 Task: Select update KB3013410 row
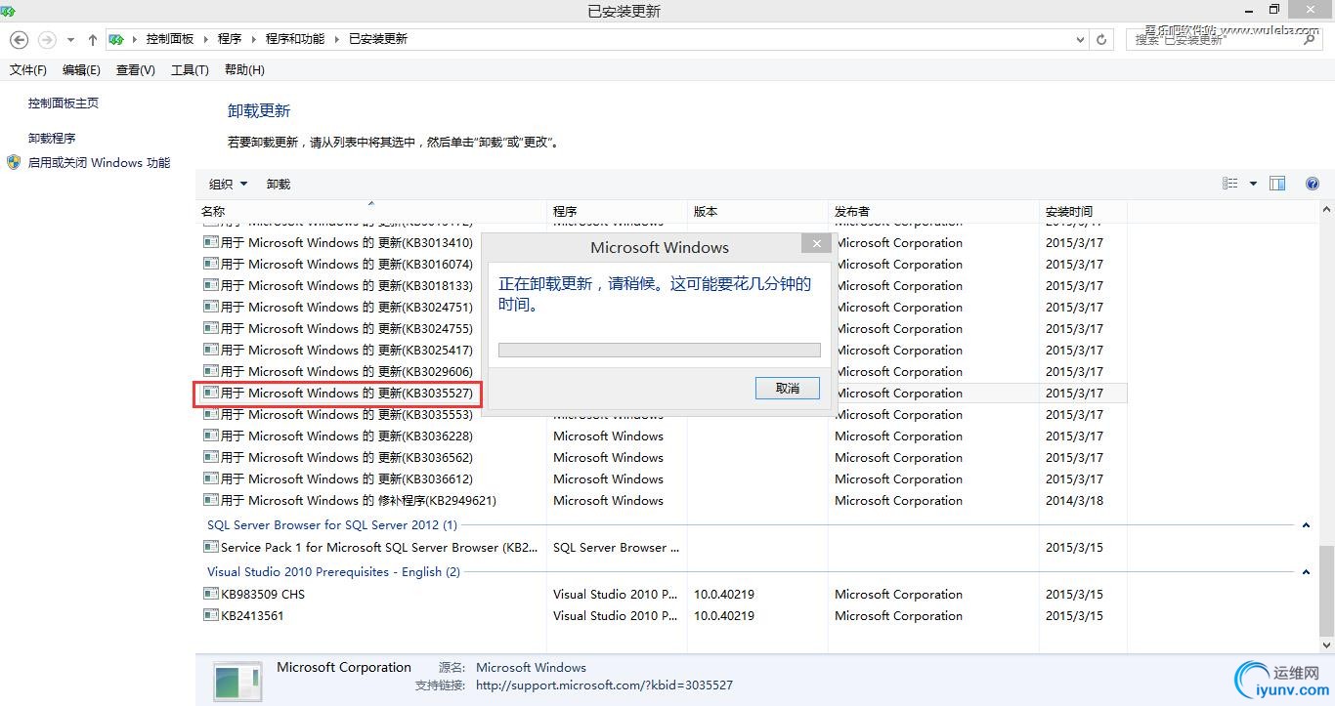point(662,243)
